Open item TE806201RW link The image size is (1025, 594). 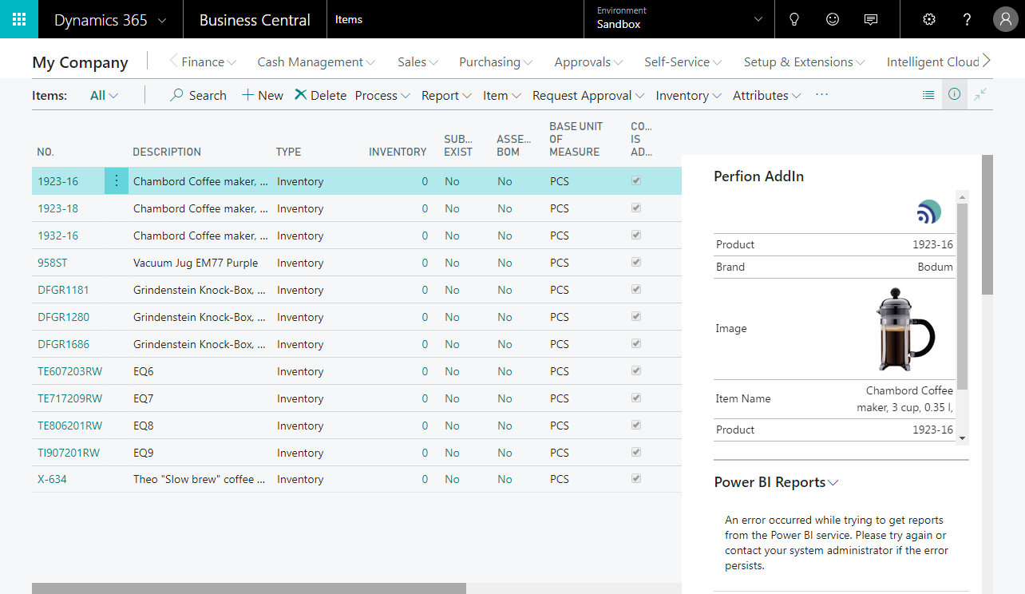click(69, 426)
